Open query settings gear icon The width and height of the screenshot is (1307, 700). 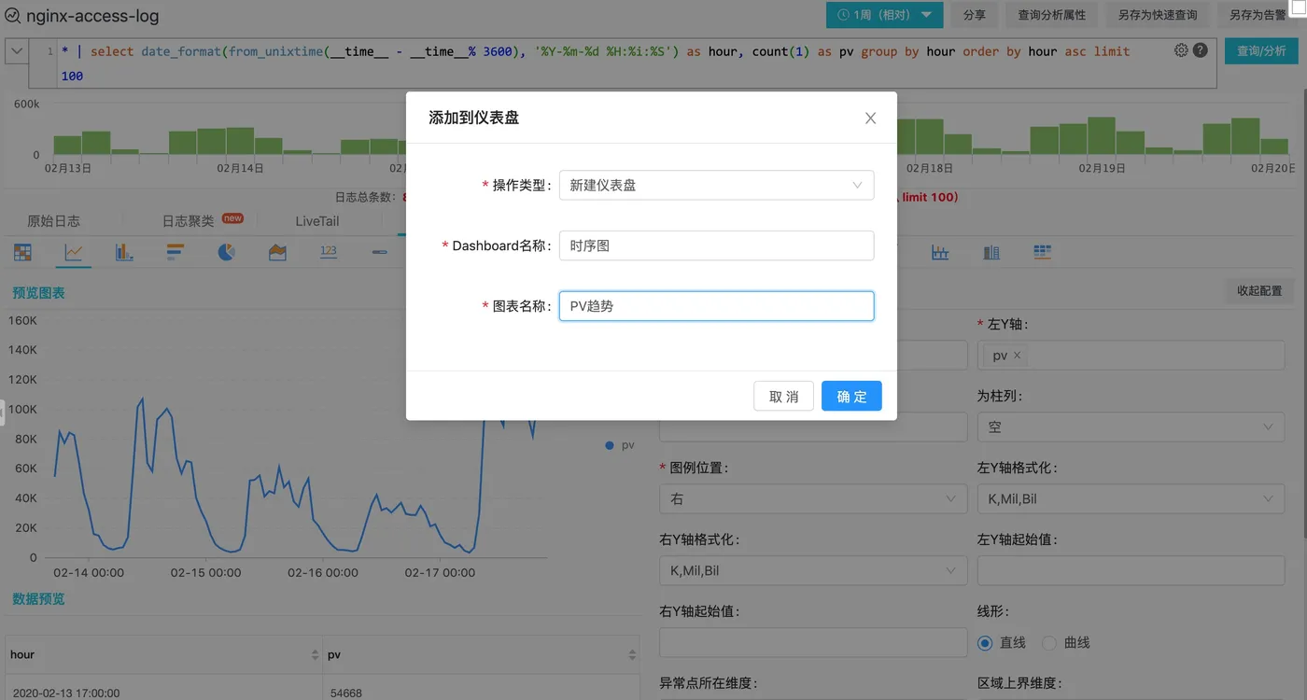(x=1181, y=50)
